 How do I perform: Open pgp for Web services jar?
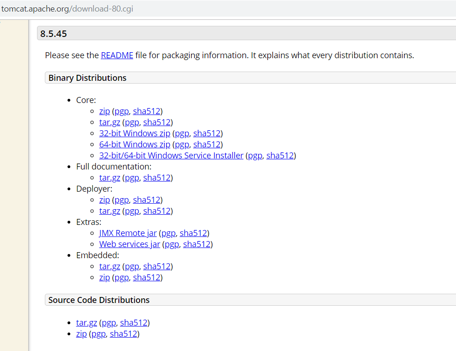pyautogui.click(x=172, y=244)
